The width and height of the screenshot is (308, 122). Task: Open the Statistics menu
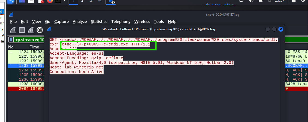[x=99, y=22]
